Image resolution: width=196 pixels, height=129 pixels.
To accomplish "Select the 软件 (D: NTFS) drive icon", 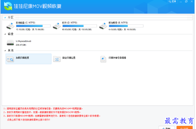I will point(57,26).
